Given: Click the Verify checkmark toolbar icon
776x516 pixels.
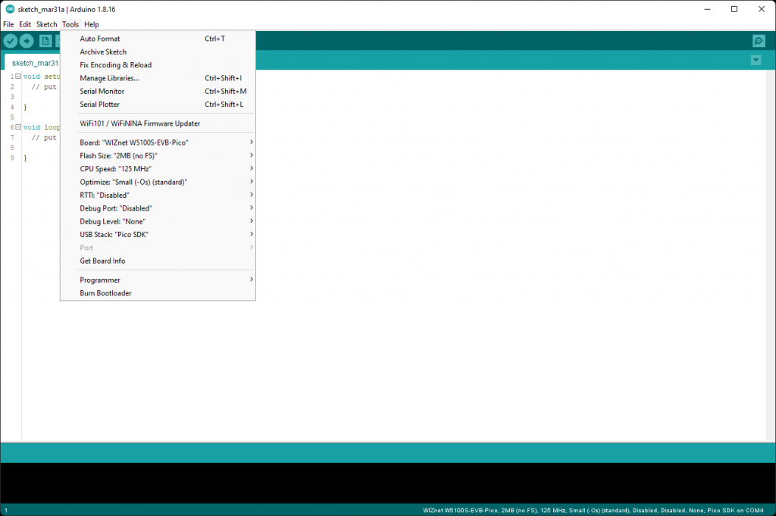Looking at the screenshot, I should 11,41.
